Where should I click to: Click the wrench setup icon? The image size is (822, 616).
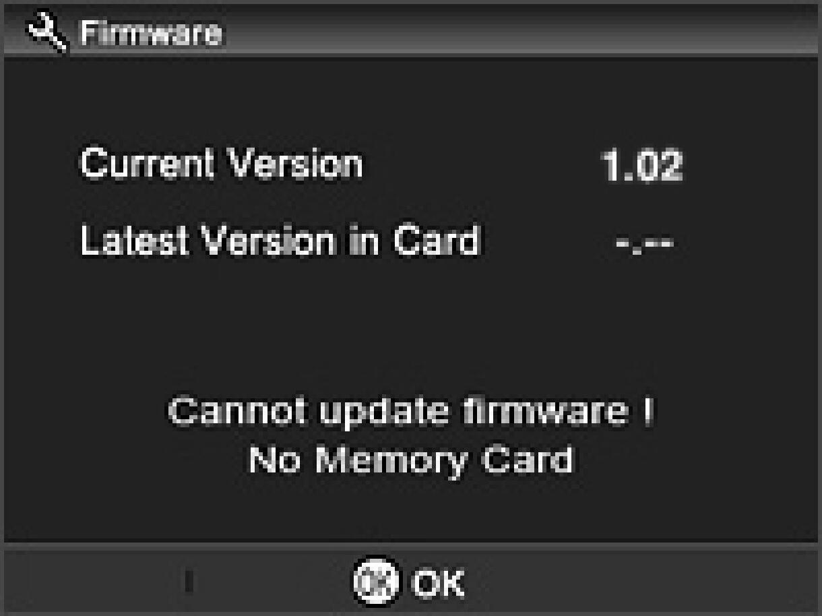(x=46, y=33)
